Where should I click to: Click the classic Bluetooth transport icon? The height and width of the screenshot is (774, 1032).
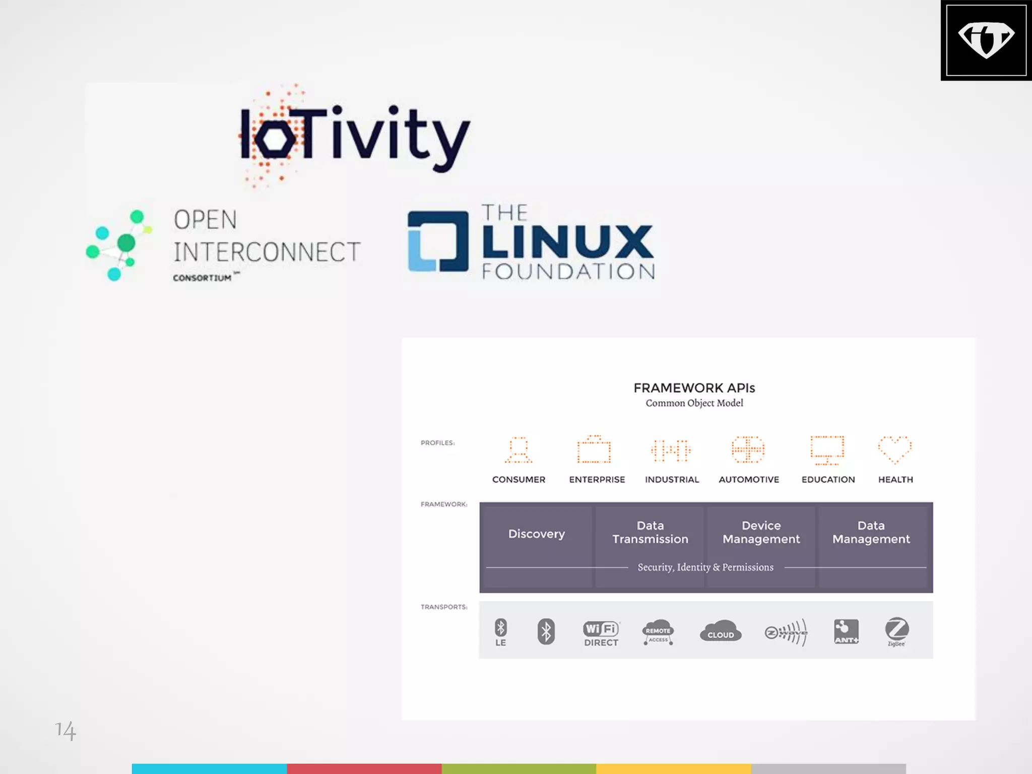[546, 631]
